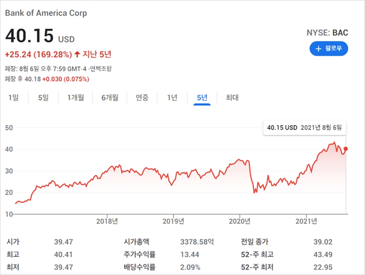The height and width of the screenshot is (275, 365).
Task: Click the 배당수익률 label
Action: point(140,267)
